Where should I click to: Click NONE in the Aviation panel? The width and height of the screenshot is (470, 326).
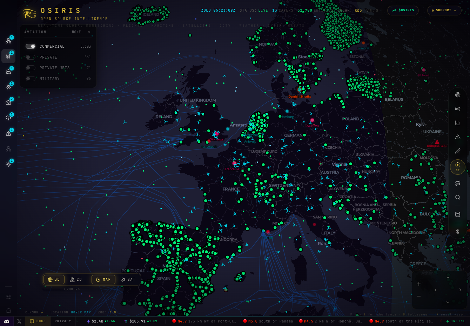[76, 32]
